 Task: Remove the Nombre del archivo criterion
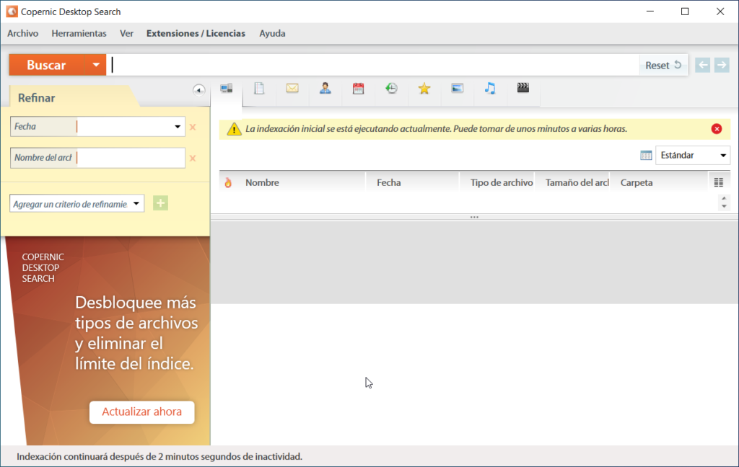coord(192,158)
